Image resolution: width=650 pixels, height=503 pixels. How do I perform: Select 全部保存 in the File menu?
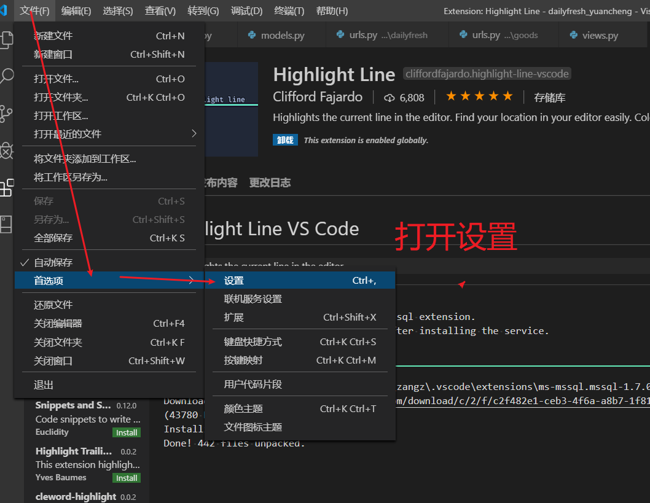(x=109, y=238)
